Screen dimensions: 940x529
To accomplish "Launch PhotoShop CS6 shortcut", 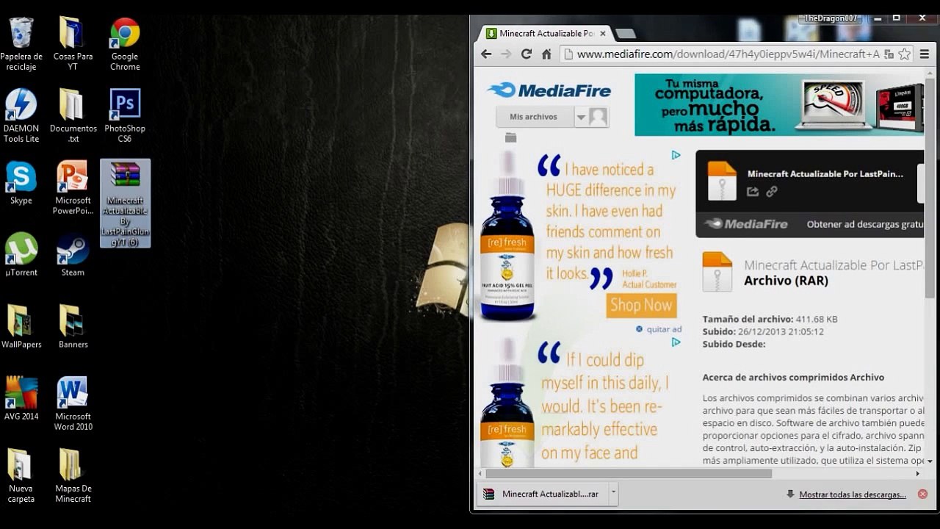I will point(125,116).
